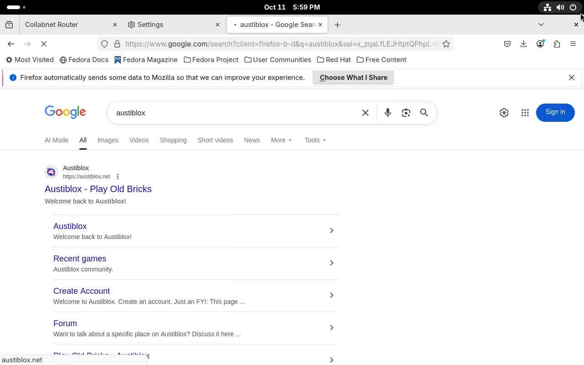Click the Sign in button

555,112
